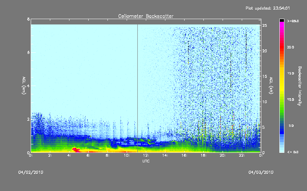Click the 25 kft tick label
Viewport: 307px width, 191px height.
pos(265,26)
